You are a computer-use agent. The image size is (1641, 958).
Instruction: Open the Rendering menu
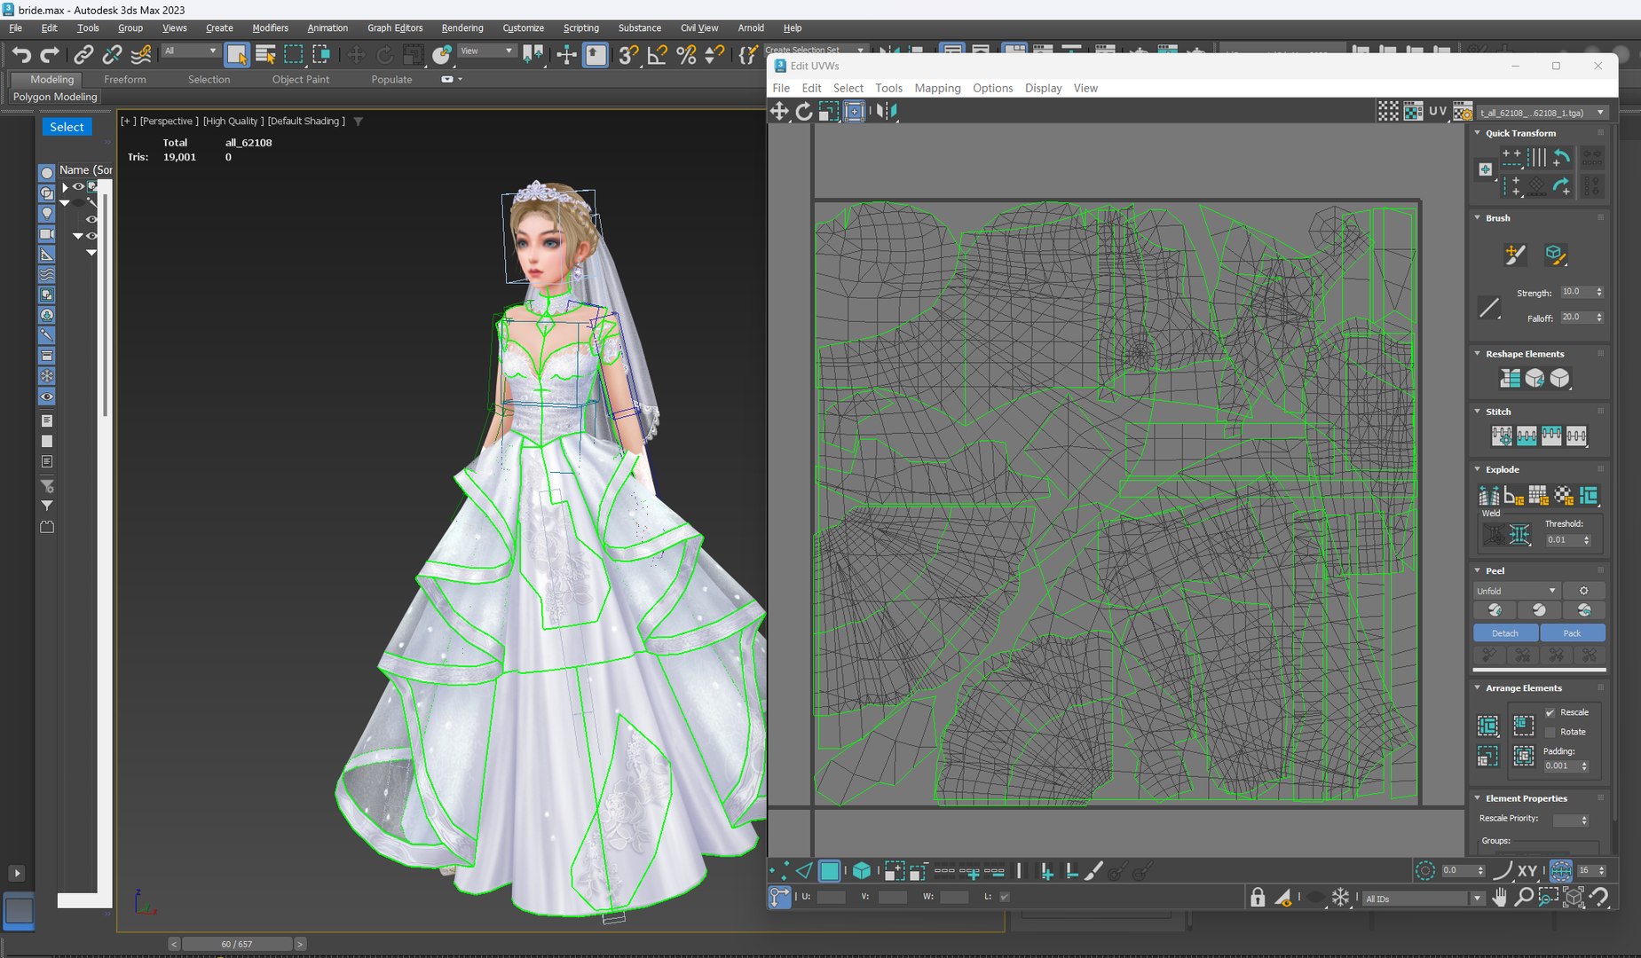pos(462,28)
